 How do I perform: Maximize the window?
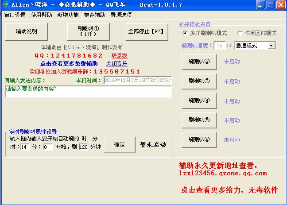271,5
